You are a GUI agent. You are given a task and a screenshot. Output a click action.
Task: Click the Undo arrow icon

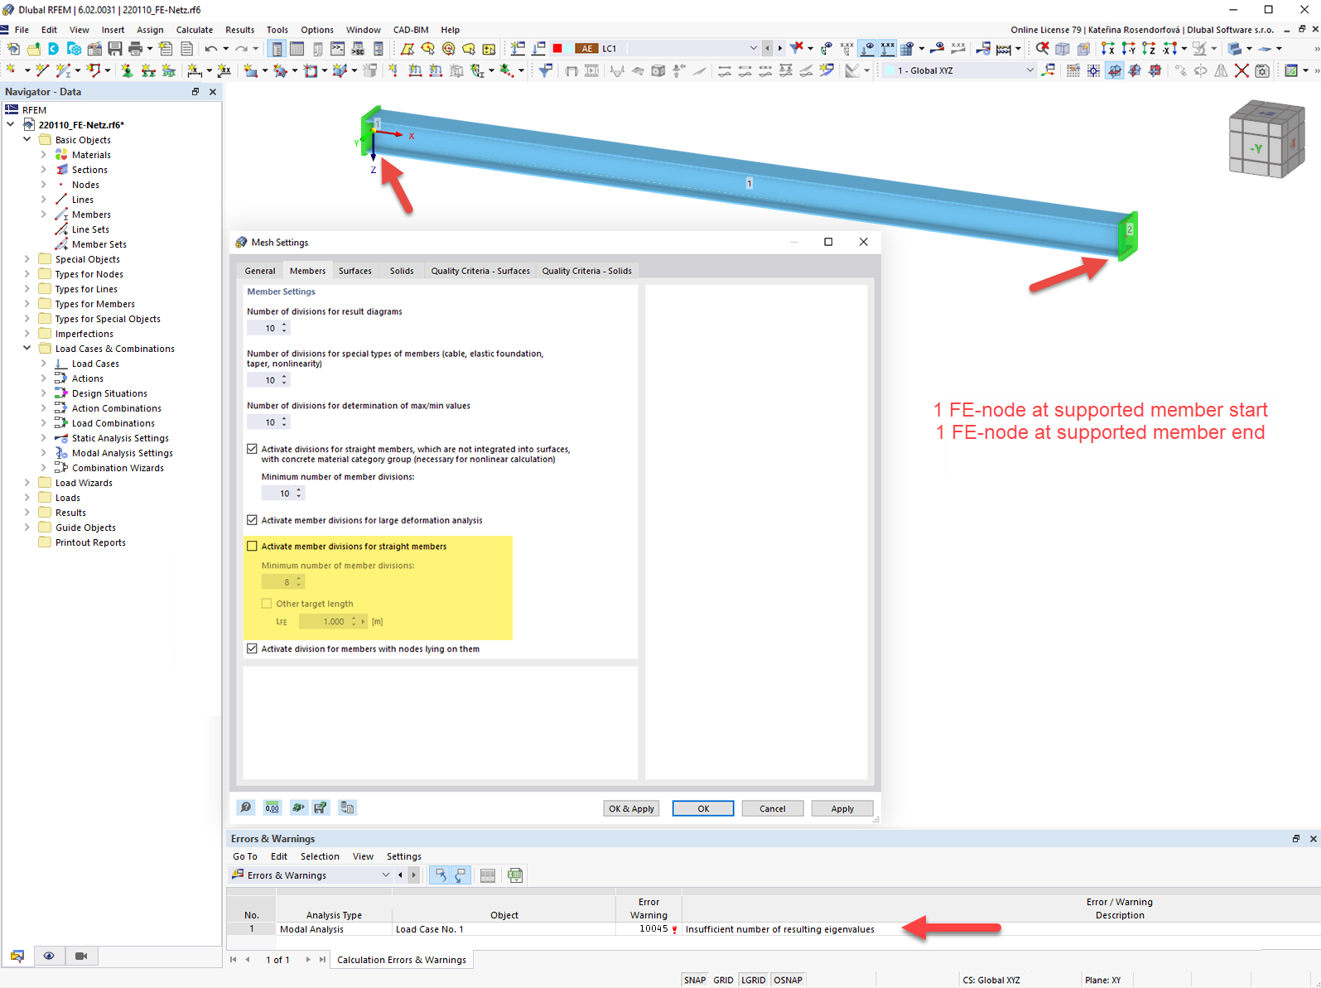coord(211,49)
